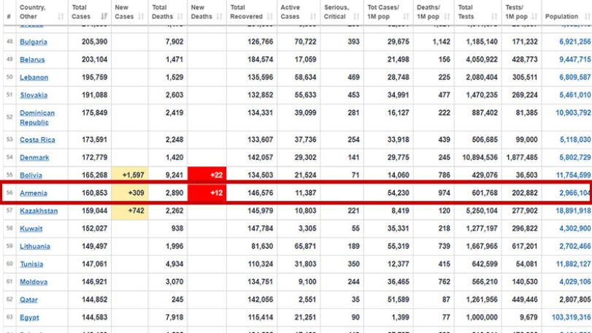Open Moldova population link 4,029,106
The width and height of the screenshot is (592, 333).
point(575,281)
